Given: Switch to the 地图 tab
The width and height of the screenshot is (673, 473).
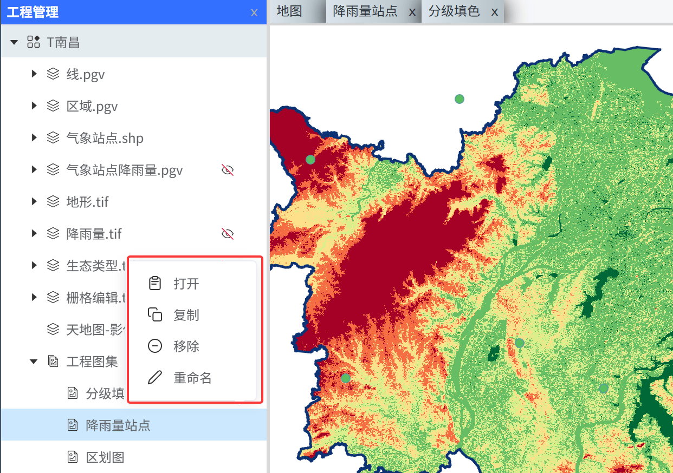Looking at the screenshot, I should point(289,11).
